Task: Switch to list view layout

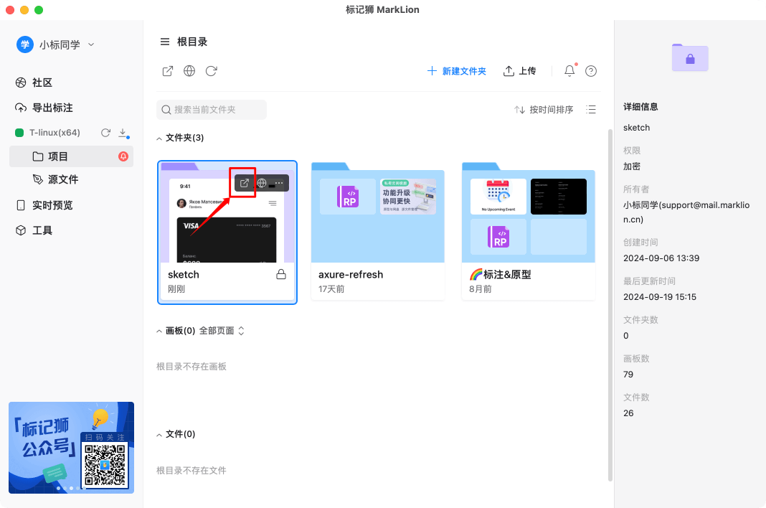Action: [590, 109]
